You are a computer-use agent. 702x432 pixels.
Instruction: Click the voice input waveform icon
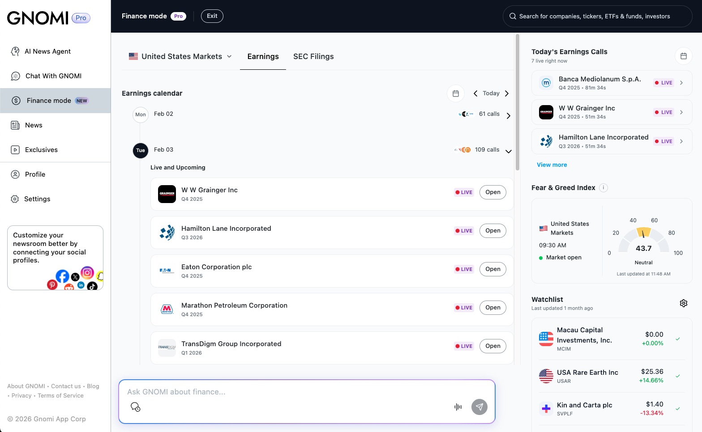coord(458,407)
